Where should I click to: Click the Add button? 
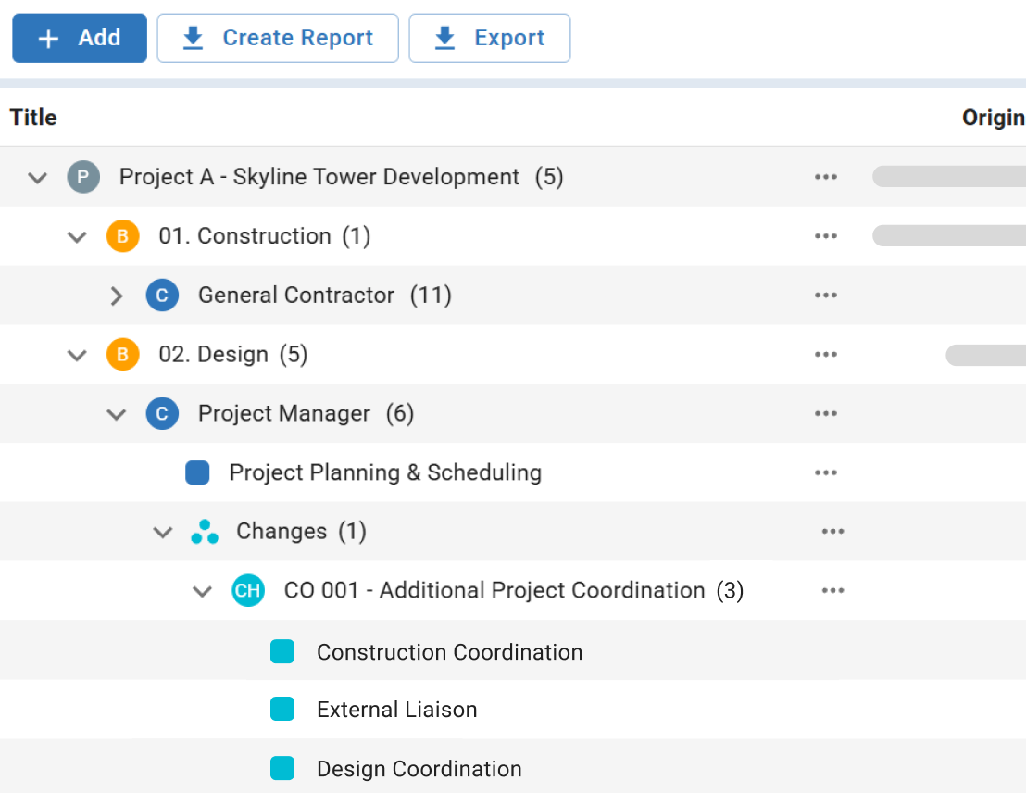80,38
